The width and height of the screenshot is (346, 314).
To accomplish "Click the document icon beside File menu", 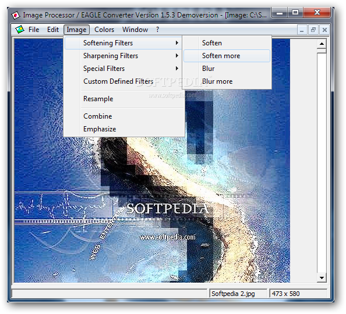I will (20, 29).
